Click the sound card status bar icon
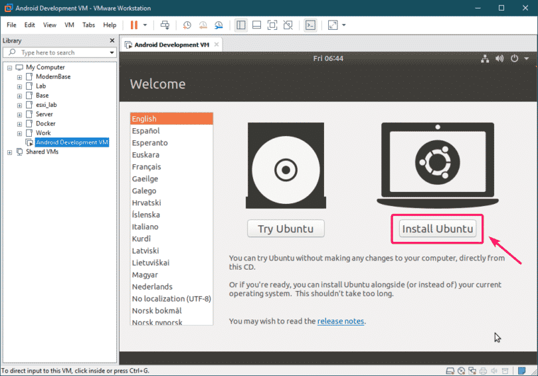Image resolution: width=538 pixels, height=376 pixels. click(x=494, y=371)
